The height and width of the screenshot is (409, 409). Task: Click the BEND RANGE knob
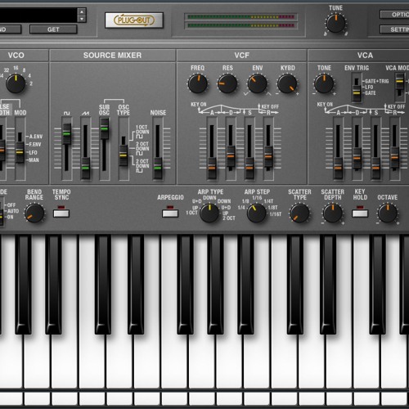[x=34, y=213]
